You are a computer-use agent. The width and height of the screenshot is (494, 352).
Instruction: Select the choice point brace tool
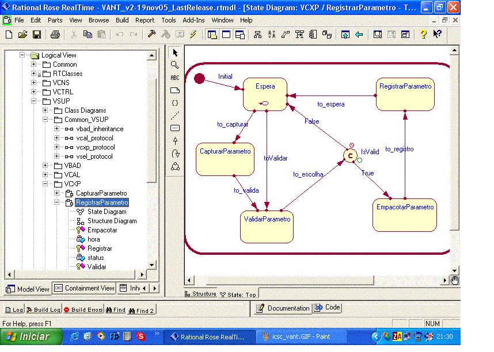[x=175, y=103]
